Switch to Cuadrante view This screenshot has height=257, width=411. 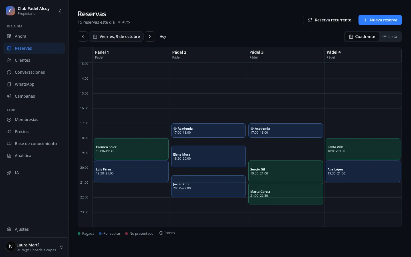[x=362, y=37]
